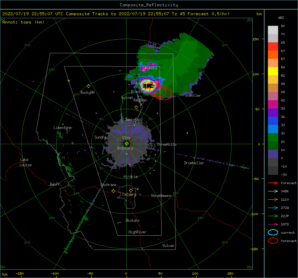Click the Calgary city label
The width and height of the screenshot is (298, 278).
[x=129, y=194]
